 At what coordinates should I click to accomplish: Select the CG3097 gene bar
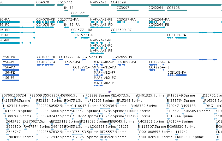pyautogui.click(x=128, y=10)
